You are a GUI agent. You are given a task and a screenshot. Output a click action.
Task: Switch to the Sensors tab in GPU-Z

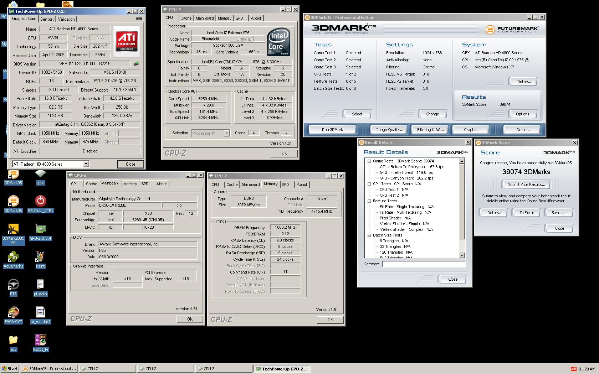tap(47, 19)
